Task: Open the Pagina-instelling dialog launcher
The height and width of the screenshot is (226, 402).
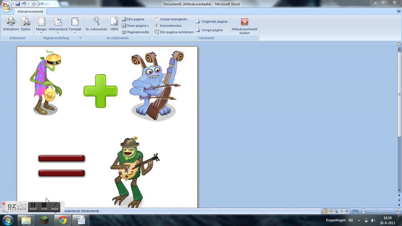Action: point(80,38)
